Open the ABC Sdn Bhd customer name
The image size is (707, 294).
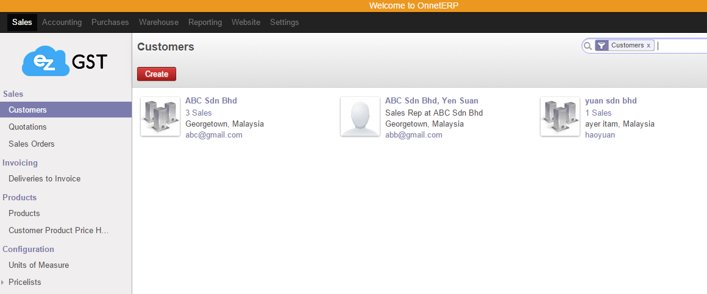[x=211, y=101]
